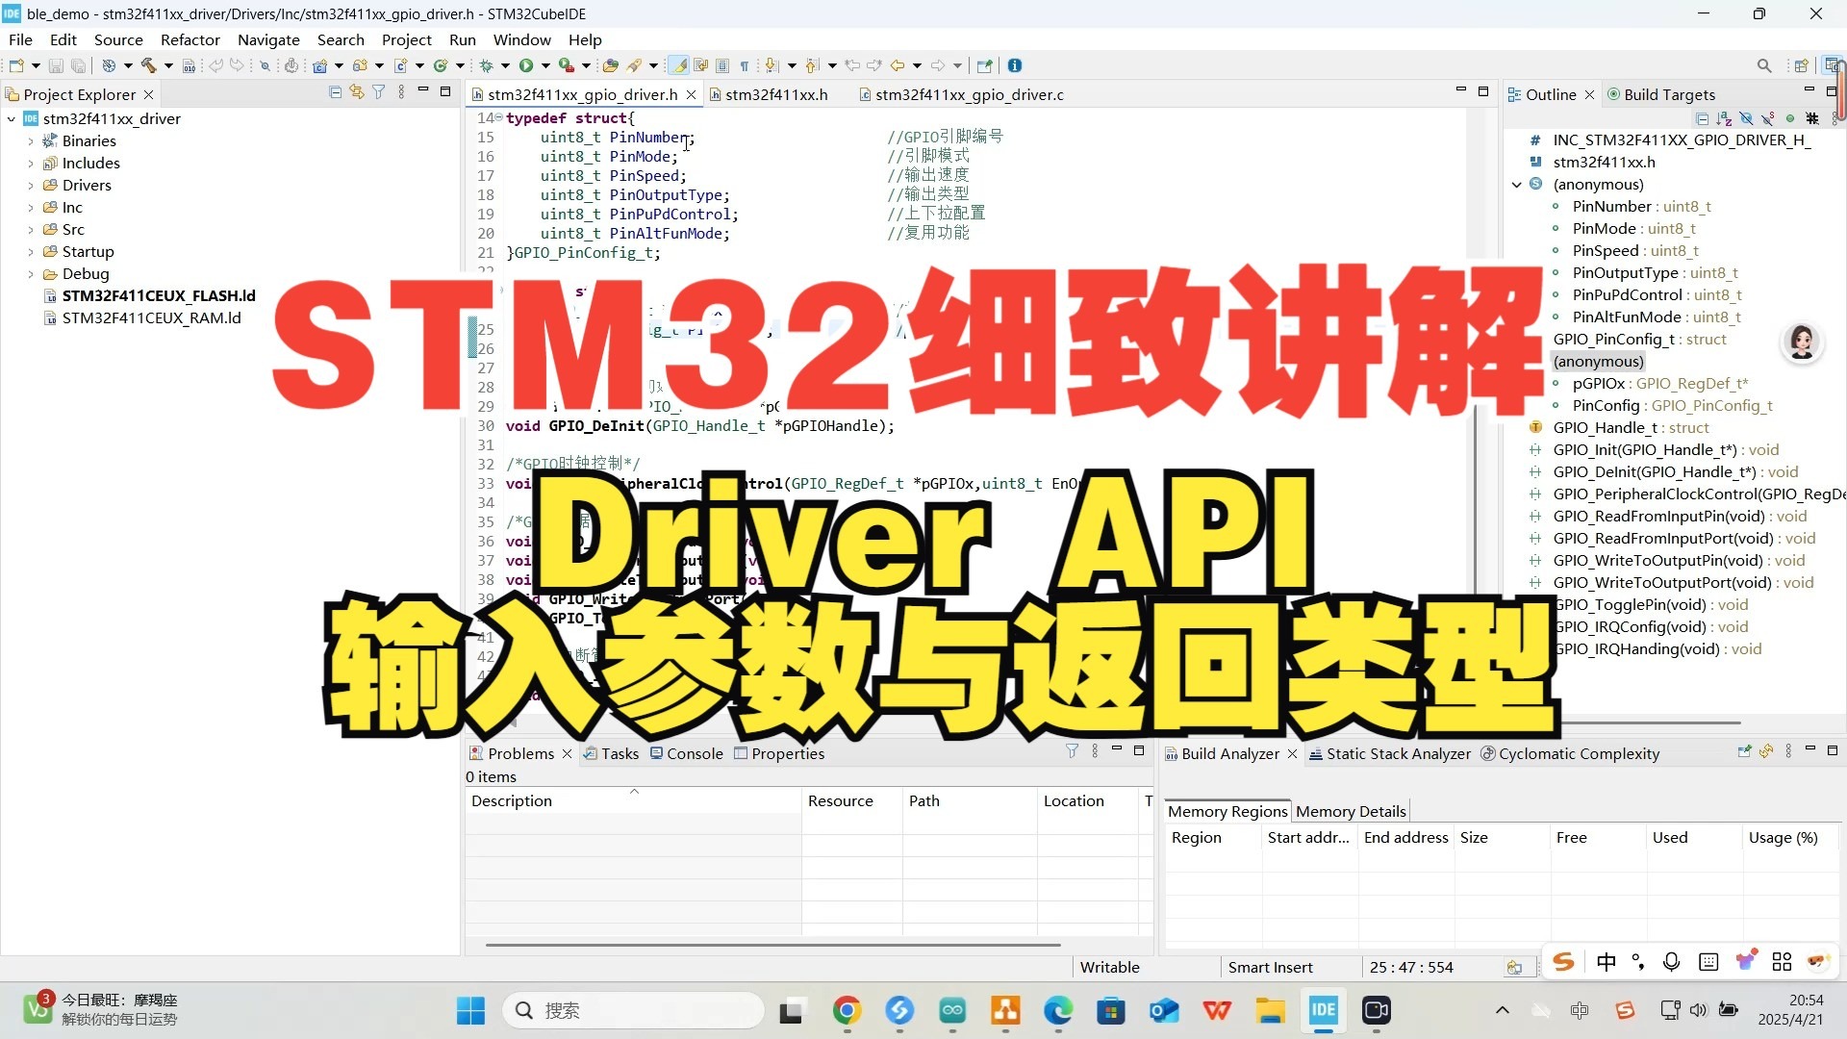This screenshot has height=1039, width=1847.
Task: Open the Run button dropdown arrow
Action: pos(545,65)
